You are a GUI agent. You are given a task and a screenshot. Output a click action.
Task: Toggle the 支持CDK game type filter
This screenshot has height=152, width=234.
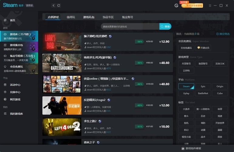[220, 64]
